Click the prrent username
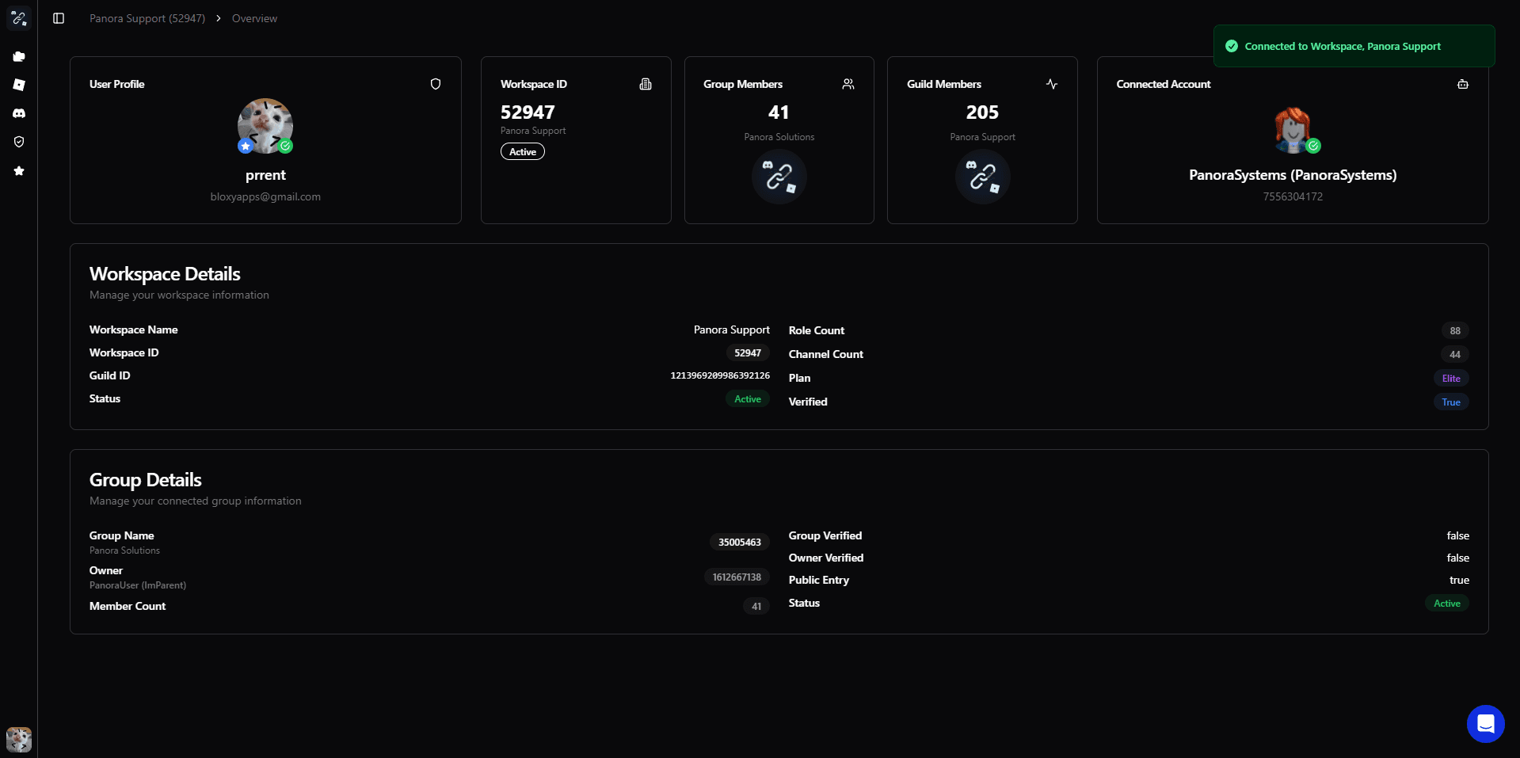This screenshot has height=758, width=1520. point(265,175)
